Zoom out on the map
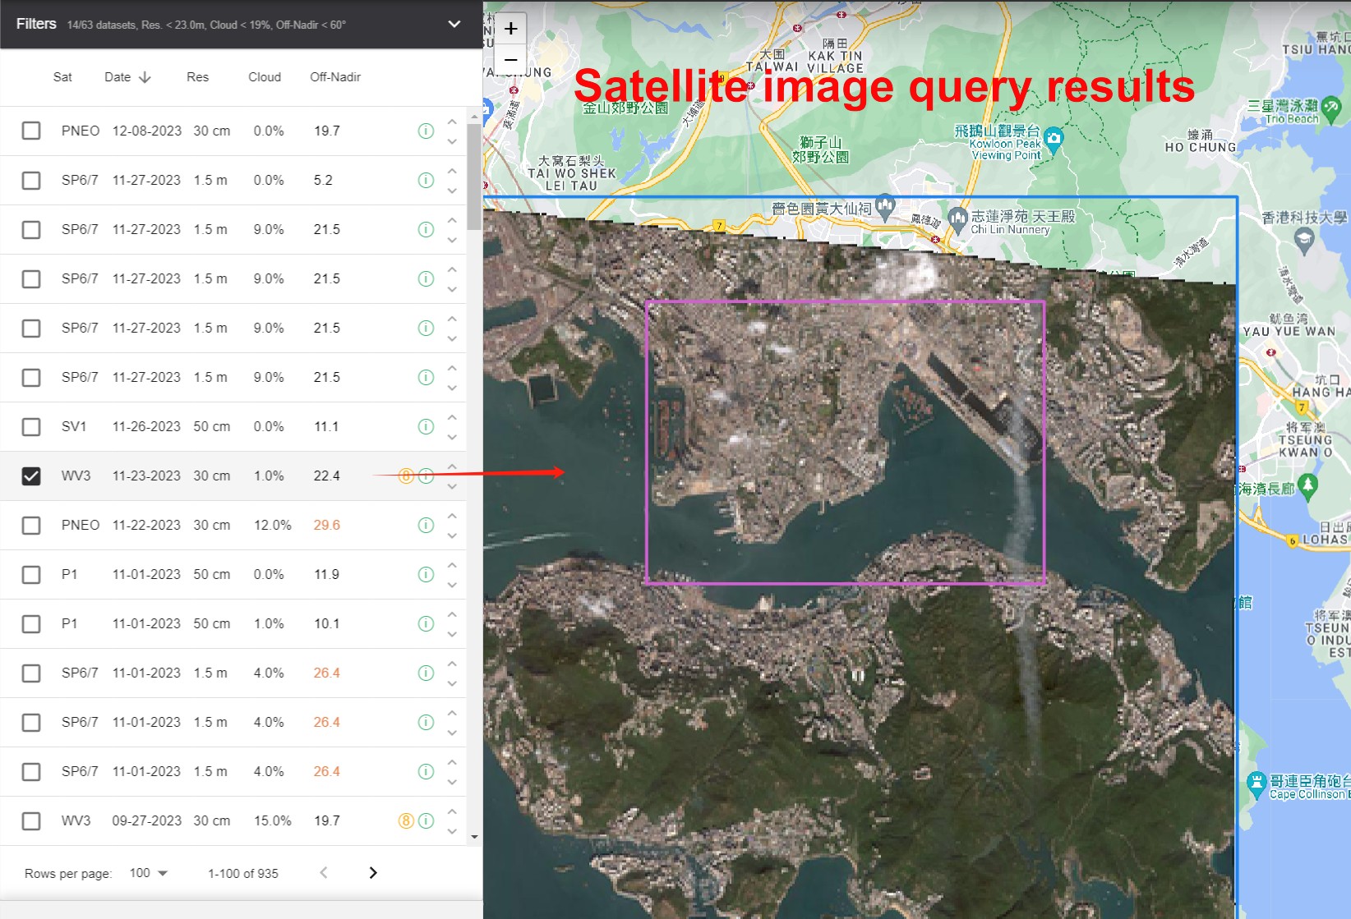 point(510,61)
